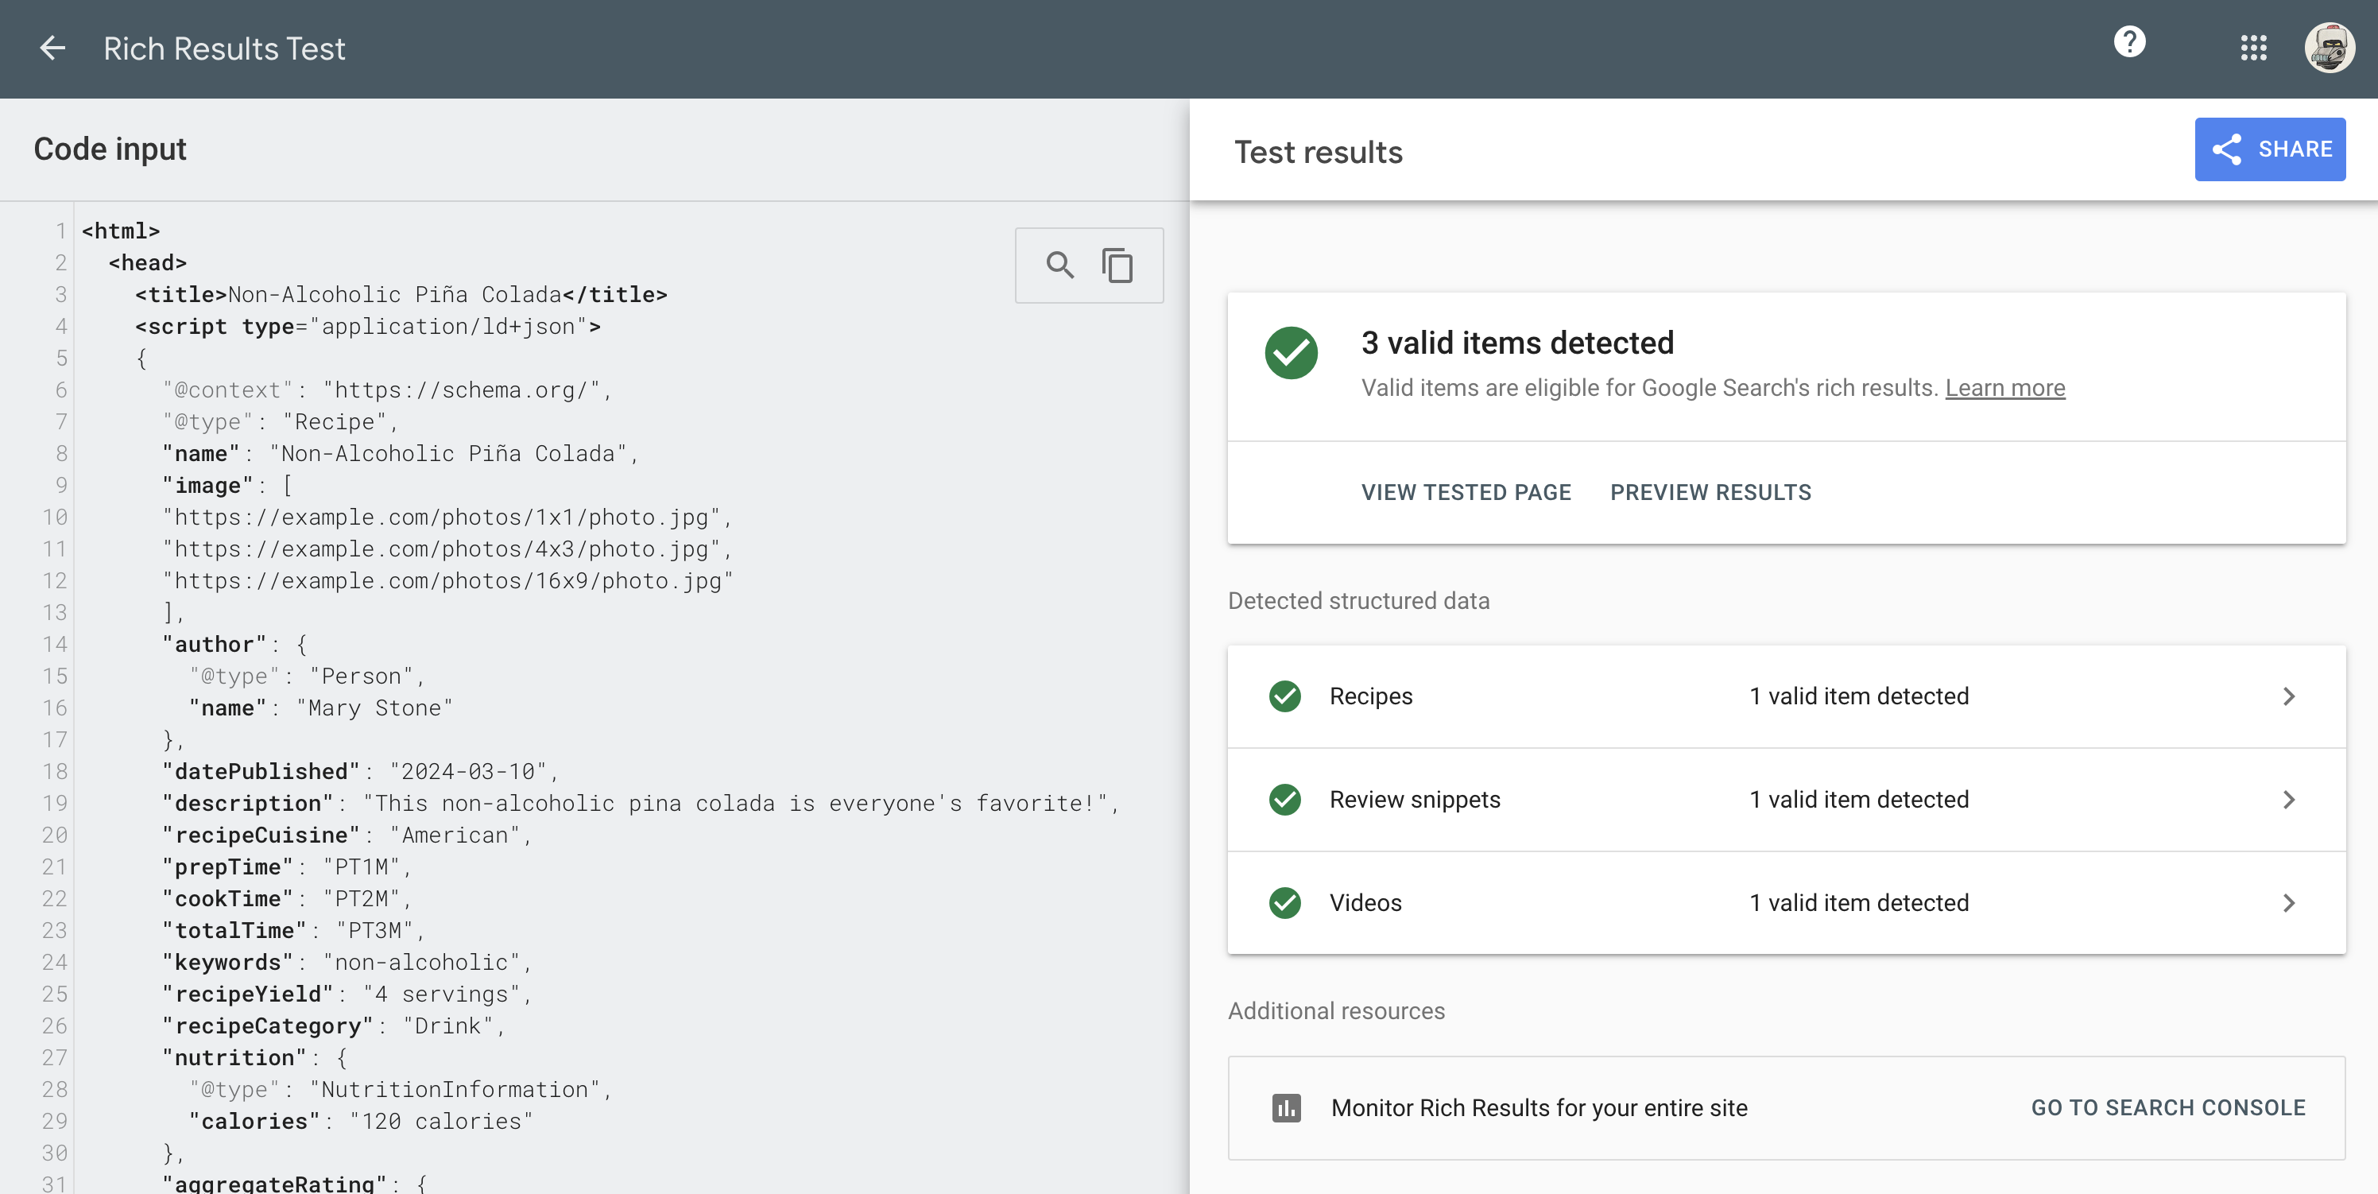Screen dimensions: 2378x1194
Task: Click the back arrow next to Rich Results Test
Action: click(x=52, y=48)
